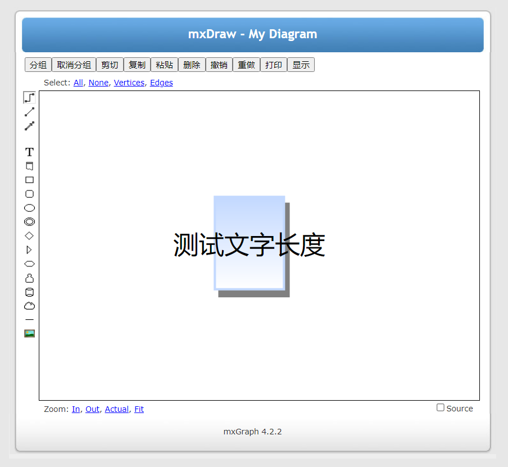Zoom Out of the diagram

point(92,409)
